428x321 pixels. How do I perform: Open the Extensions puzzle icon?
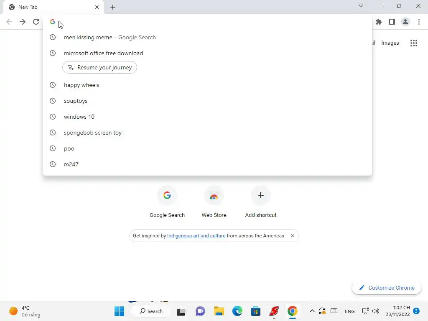point(379,22)
